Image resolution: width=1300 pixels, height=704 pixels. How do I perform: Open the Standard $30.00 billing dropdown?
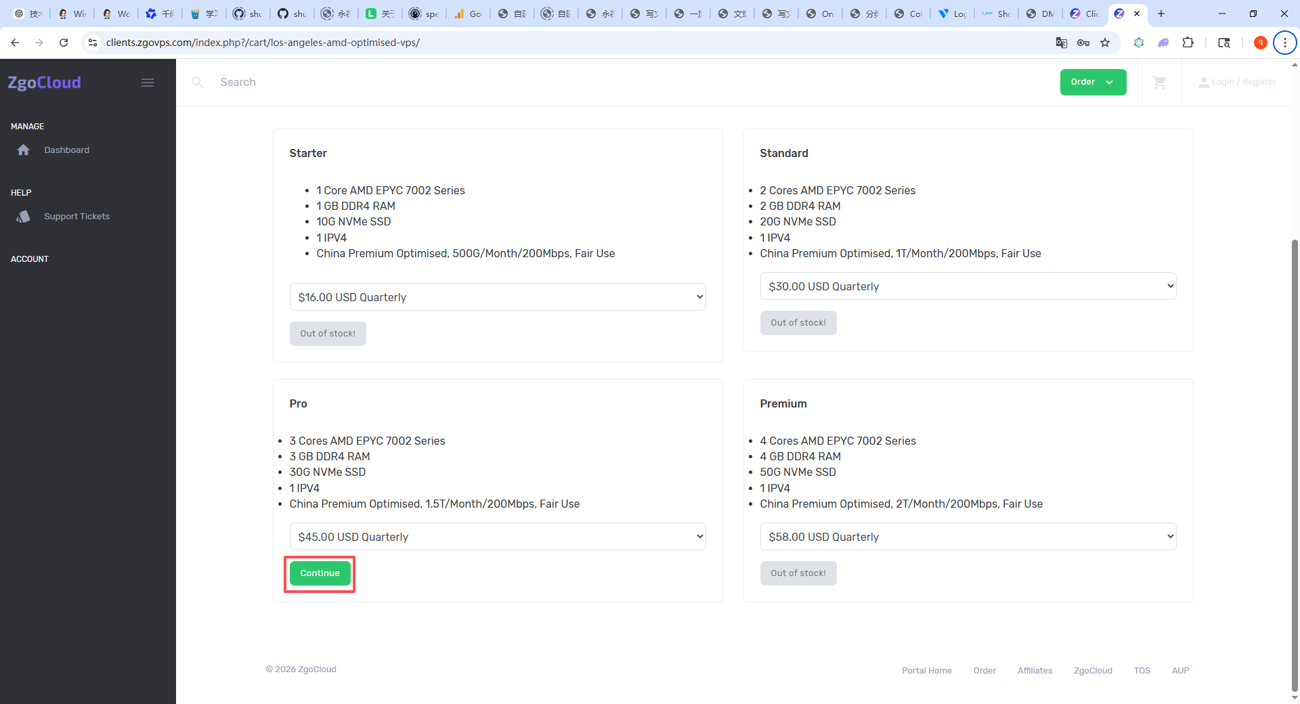[x=968, y=286]
